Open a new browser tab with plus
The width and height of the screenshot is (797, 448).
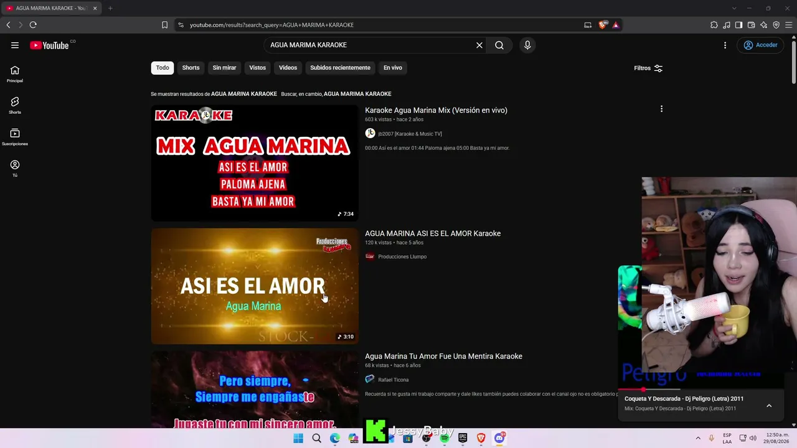[110, 8]
